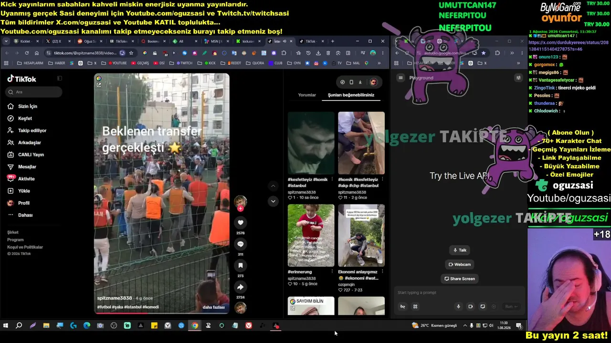Go to next video with down chevron
The height and width of the screenshot is (343, 611).
tap(273, 201)
